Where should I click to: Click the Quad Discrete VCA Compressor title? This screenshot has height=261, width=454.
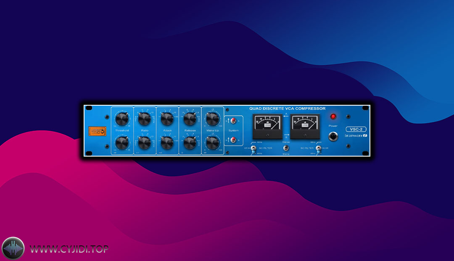(x=287, y=109)
